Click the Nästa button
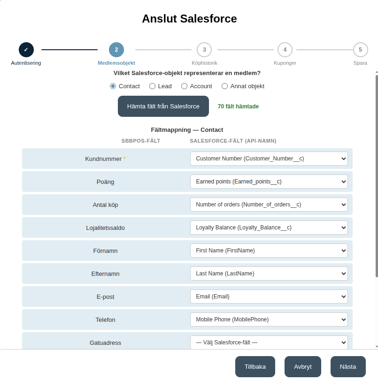Viewport: 378px width, 388px height. point(348,367)
